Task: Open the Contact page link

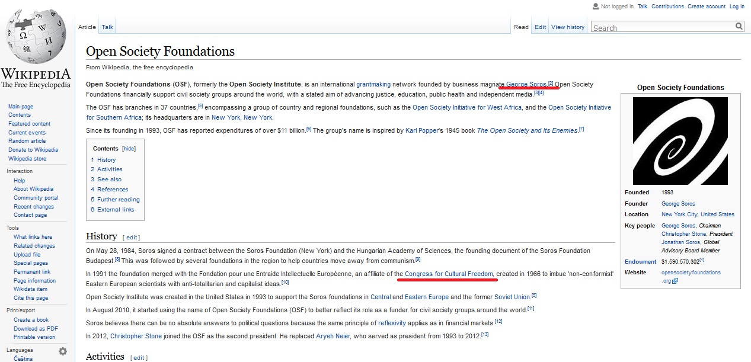Action: coord(30,215)
